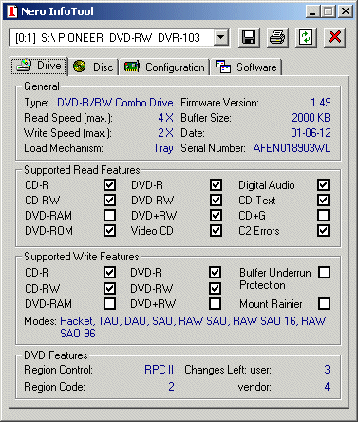Click the Configuration tab's circuit board icon
The image size is (358, 422).
132,67
